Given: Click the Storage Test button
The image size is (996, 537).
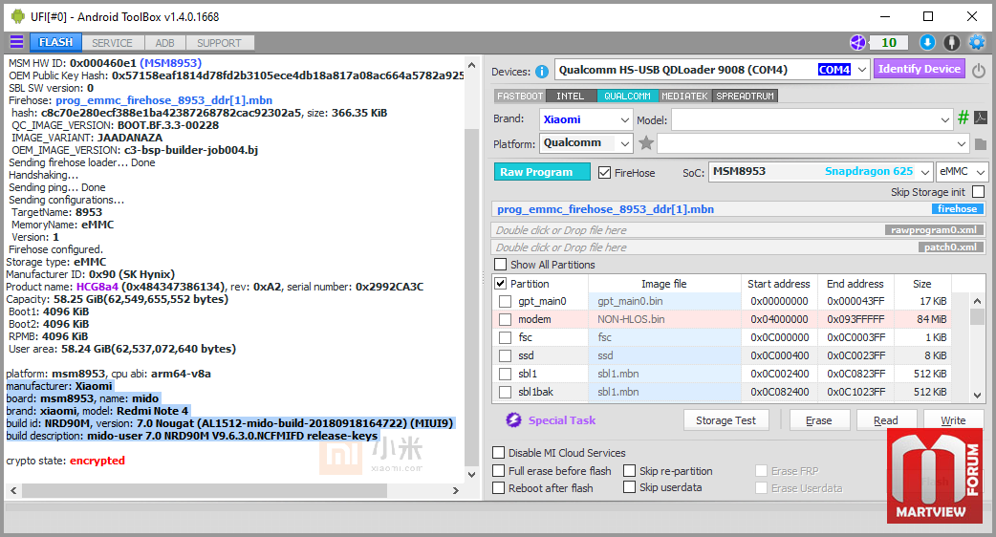Looking at the screenshot, I should (726, 420).
